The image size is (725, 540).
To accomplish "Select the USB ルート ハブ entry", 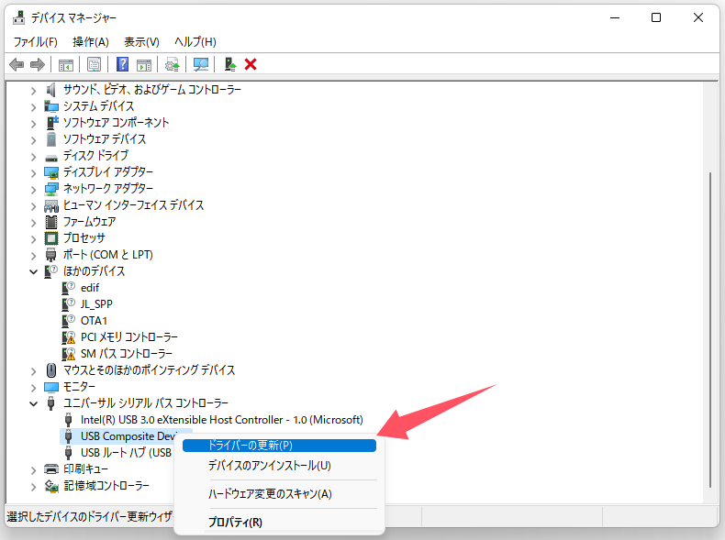I will [x=126, y=453].
